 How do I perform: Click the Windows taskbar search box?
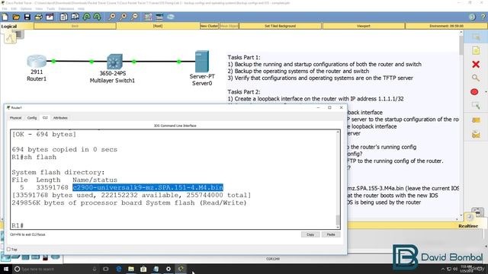click(56, 269)
